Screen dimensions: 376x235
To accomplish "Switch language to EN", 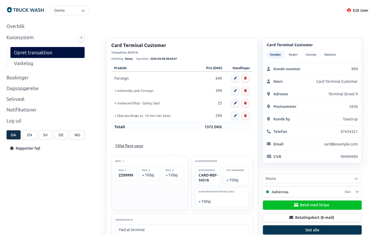I will coord(30,135).
